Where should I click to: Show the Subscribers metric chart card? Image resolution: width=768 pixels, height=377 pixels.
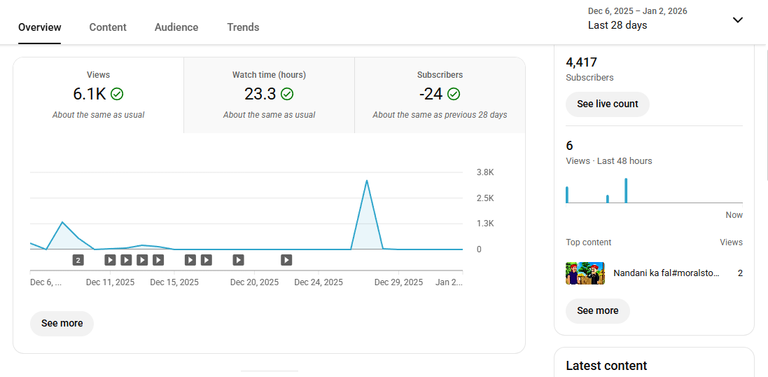[440, 95]
